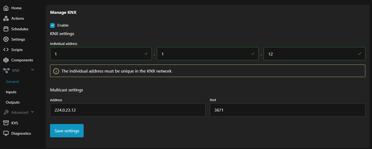Viewport: 372px width, 149px height.
Task: Select the Components cube icon
Action: click(x=6, y=60)
